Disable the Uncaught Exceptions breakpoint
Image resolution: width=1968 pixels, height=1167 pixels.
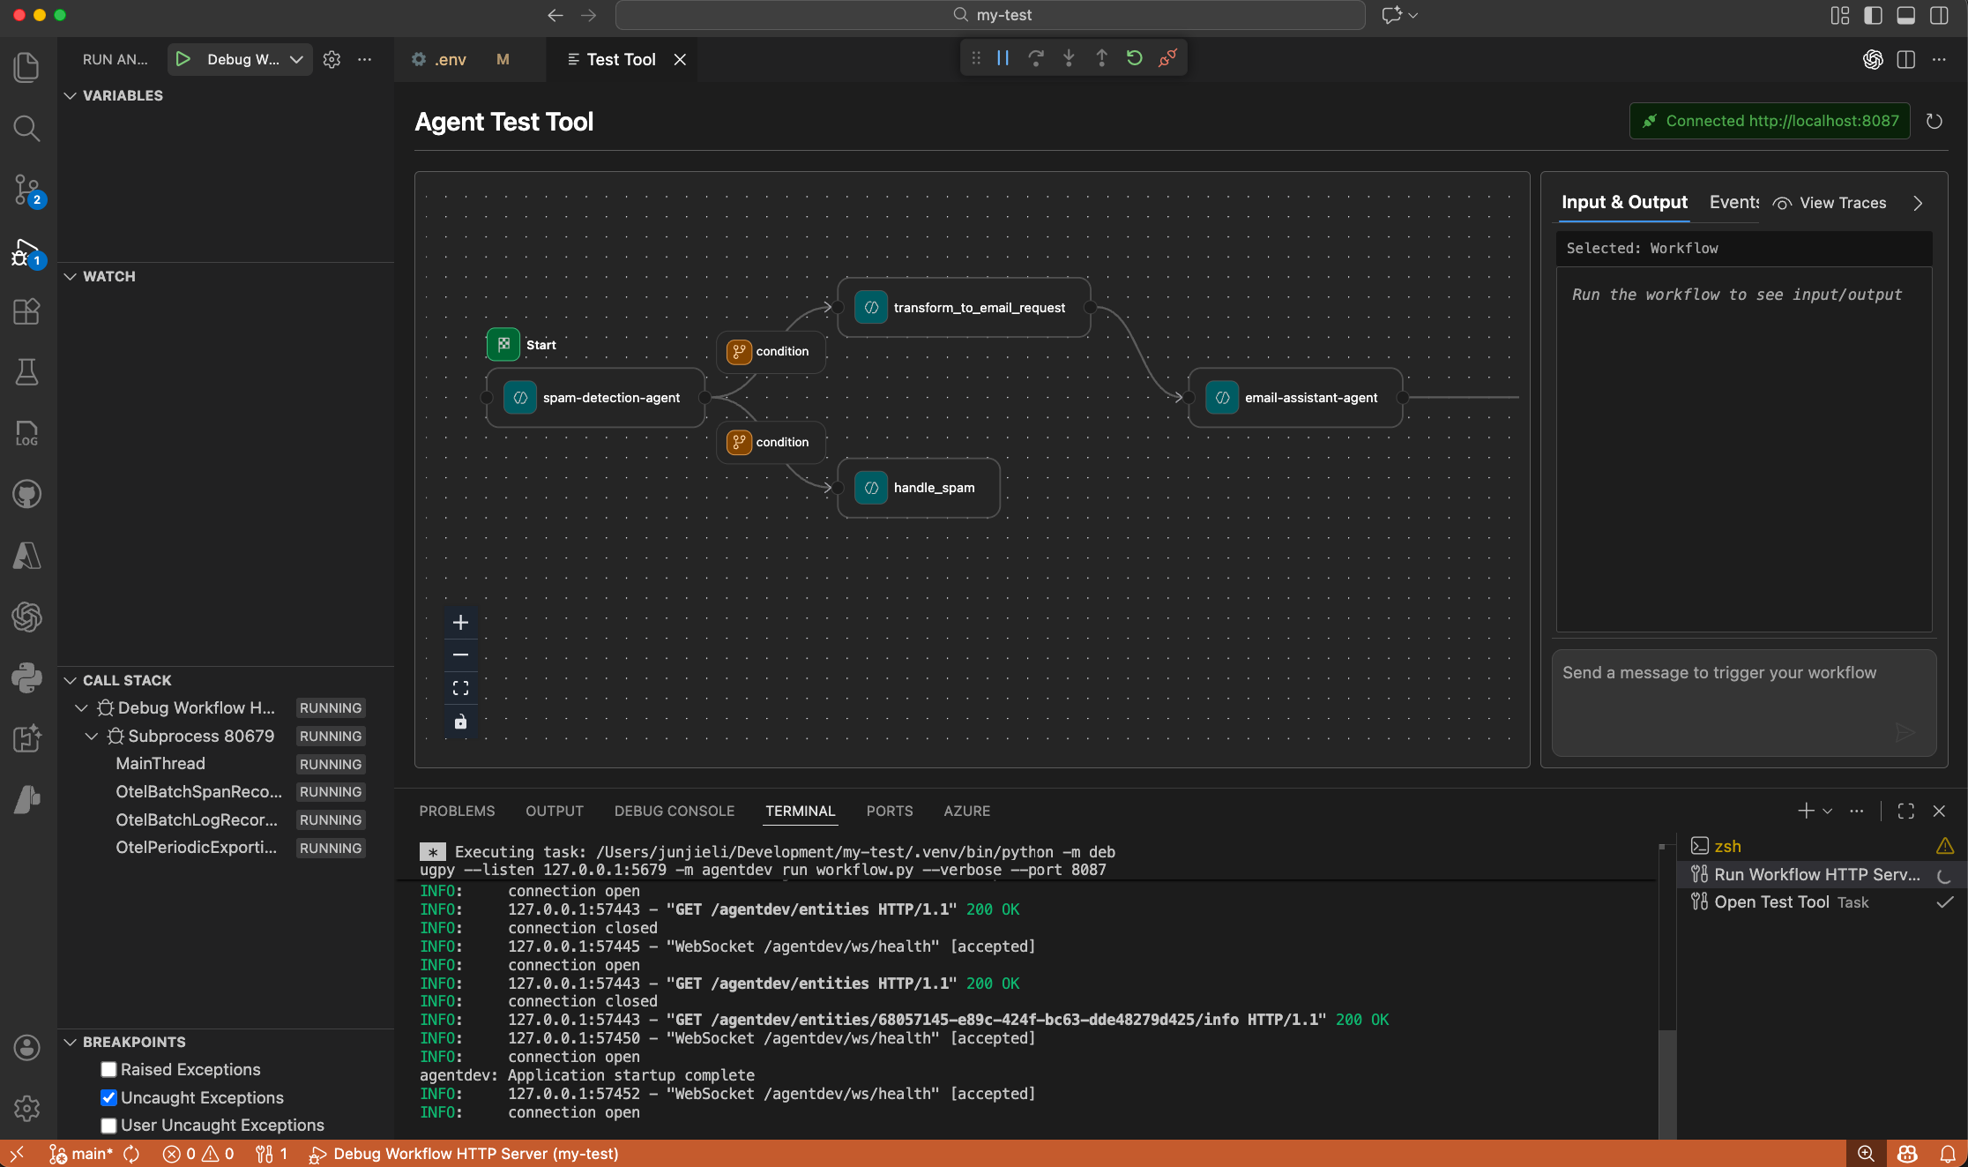(x=108, y=1097)
